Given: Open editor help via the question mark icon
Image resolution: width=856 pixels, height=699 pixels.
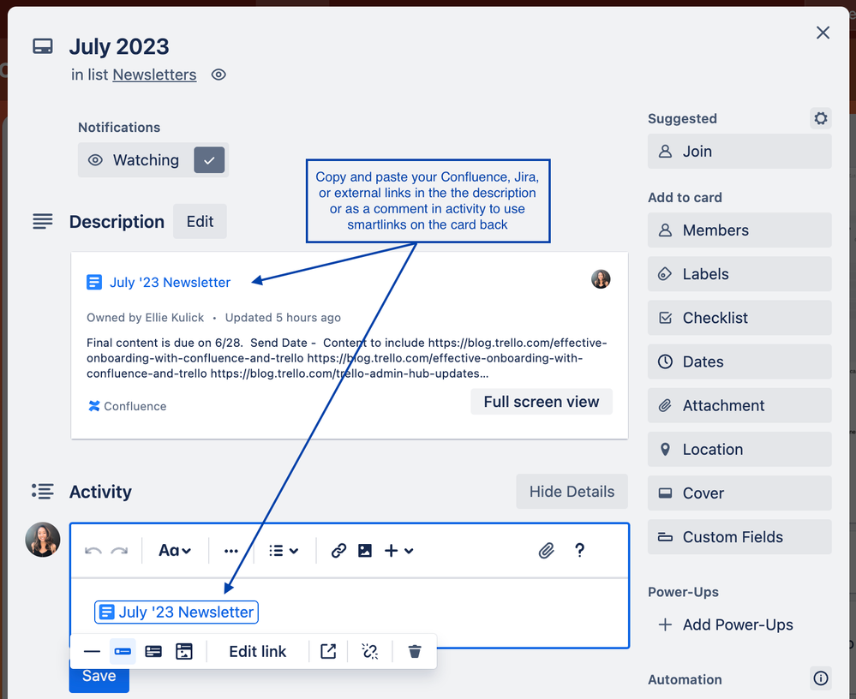Looking at the screenshot, I should 580,550.
